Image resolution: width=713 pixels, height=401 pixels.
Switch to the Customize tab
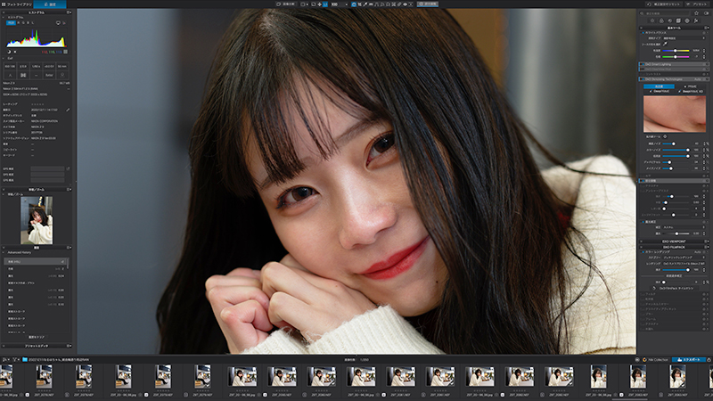coord(50,4)
